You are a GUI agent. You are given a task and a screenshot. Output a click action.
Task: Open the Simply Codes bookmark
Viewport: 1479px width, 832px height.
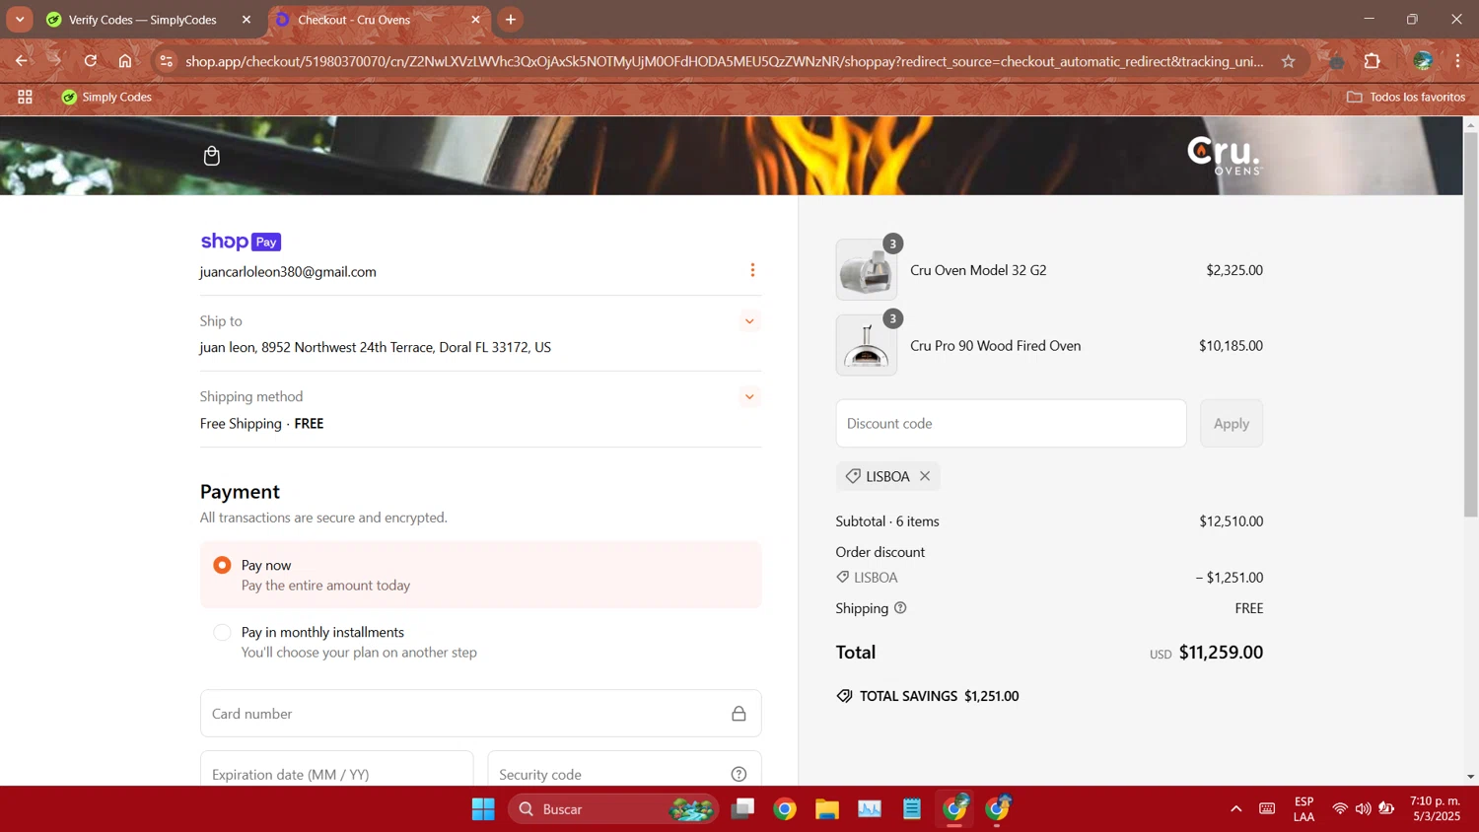106,97
